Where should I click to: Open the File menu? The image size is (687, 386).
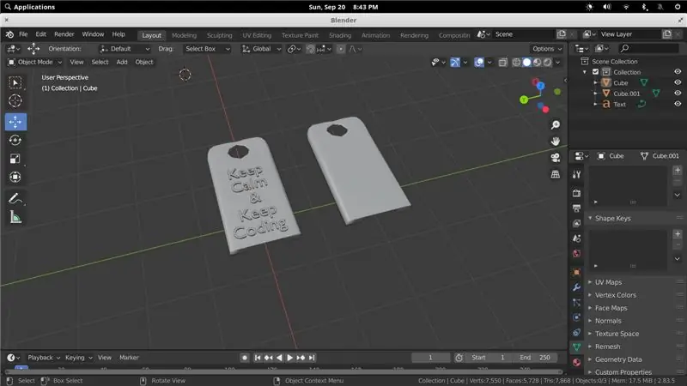point(23,34)
